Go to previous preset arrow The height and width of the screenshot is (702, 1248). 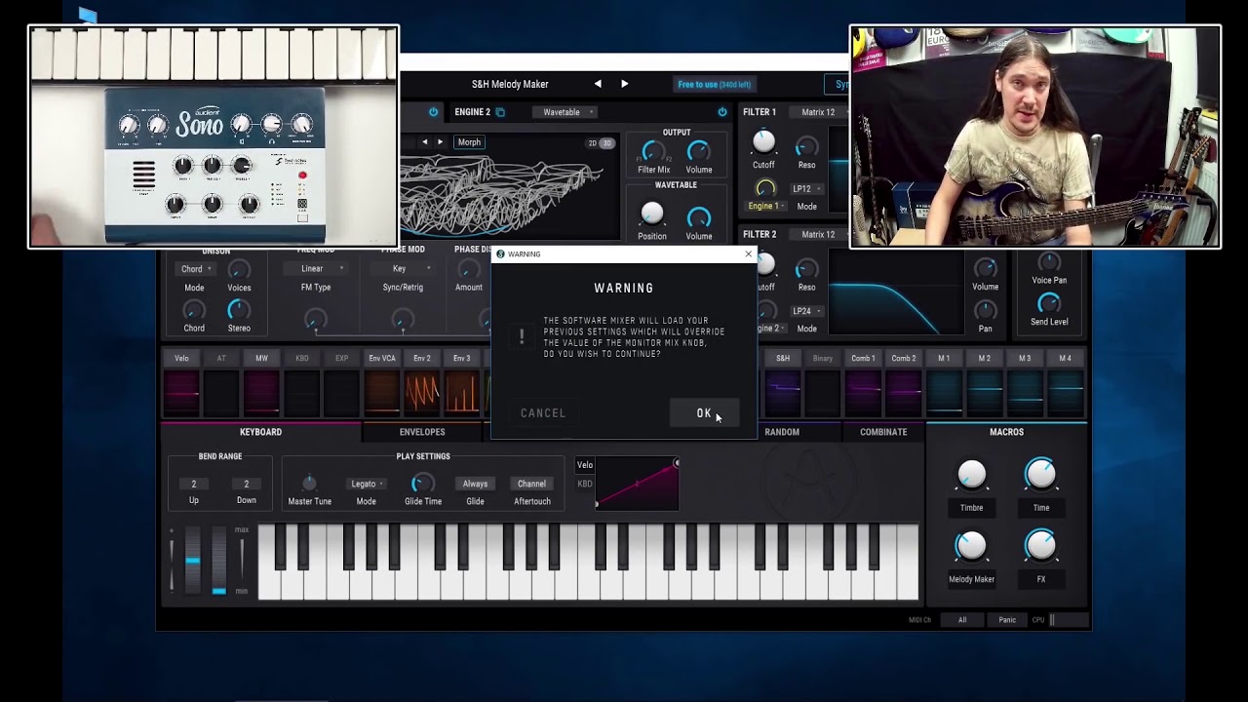[x=598, y=84]
